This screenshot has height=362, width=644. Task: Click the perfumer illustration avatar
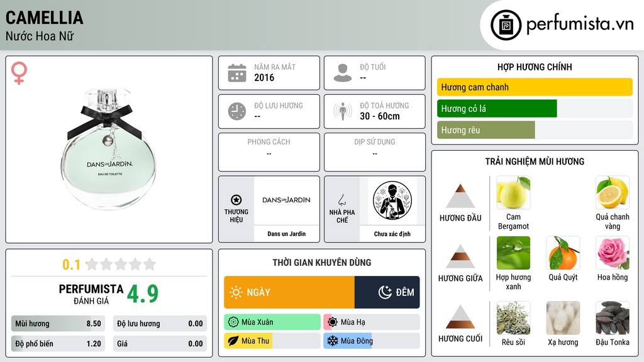[392, 200]
